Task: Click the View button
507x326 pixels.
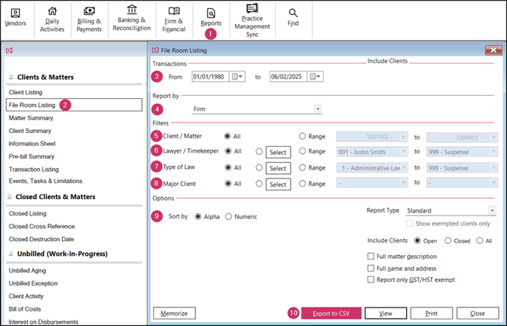Action: [x=385, y=313]
